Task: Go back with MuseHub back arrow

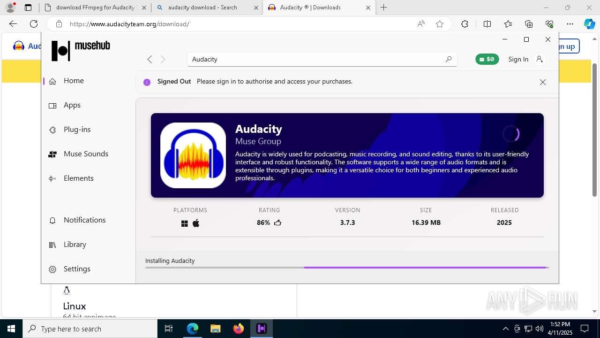Action: pos(150,59)
